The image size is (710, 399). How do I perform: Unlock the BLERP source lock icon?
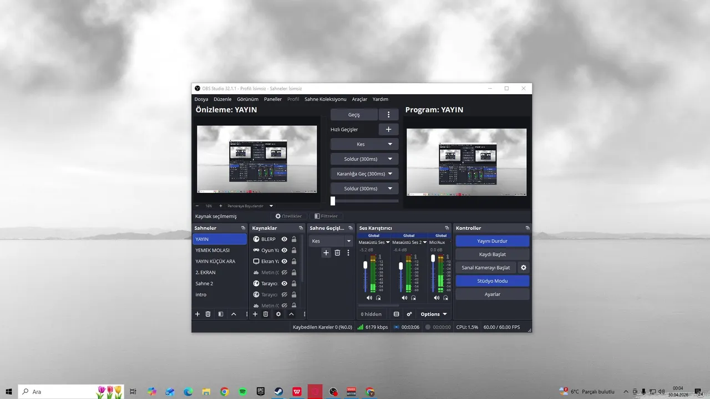point(294,239)
